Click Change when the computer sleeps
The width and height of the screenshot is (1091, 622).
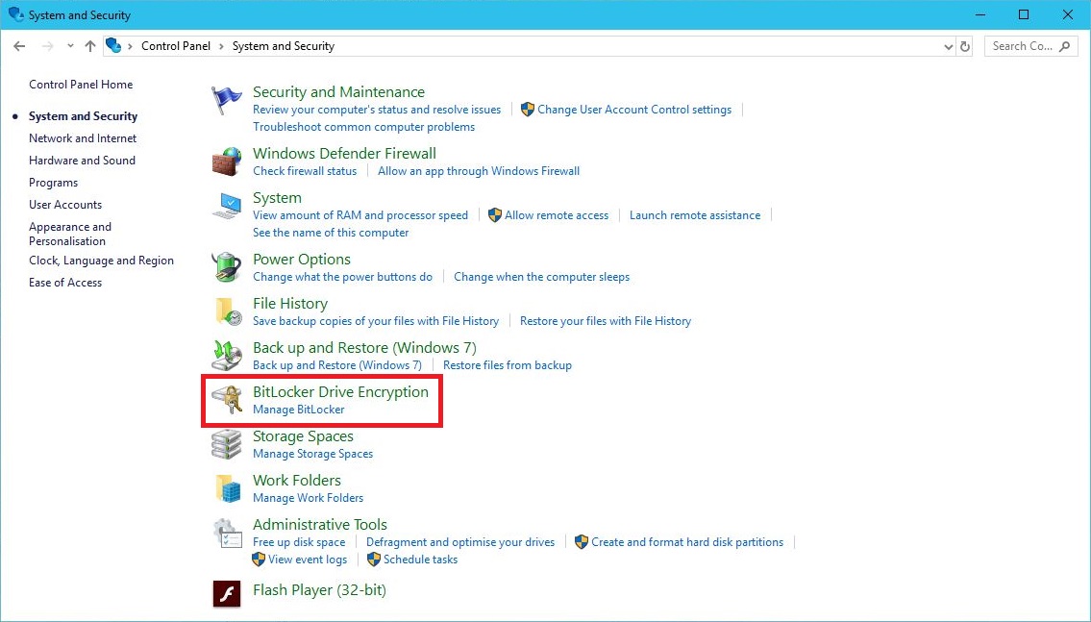point(541,276)
